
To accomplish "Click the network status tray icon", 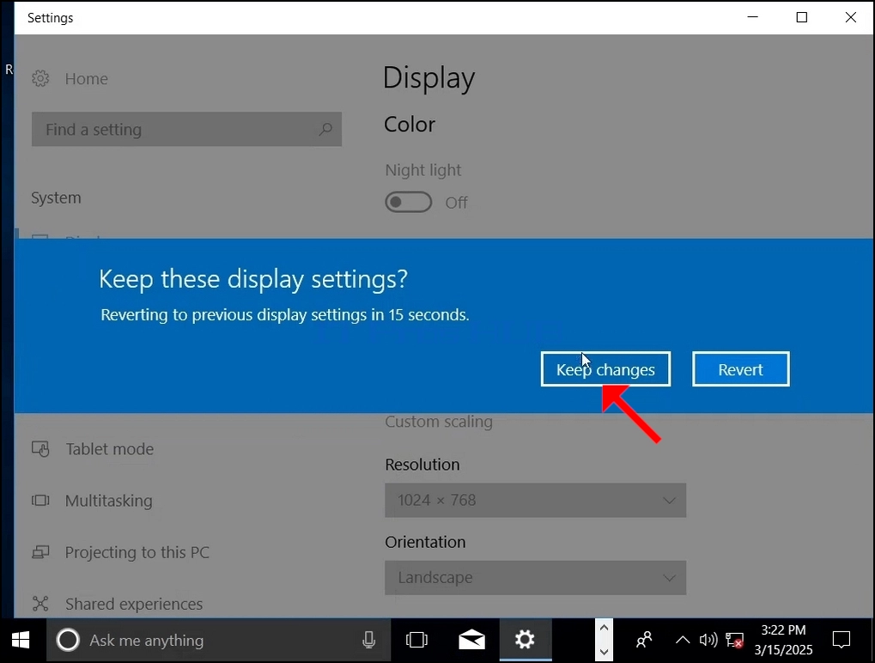I will (734, 640).
